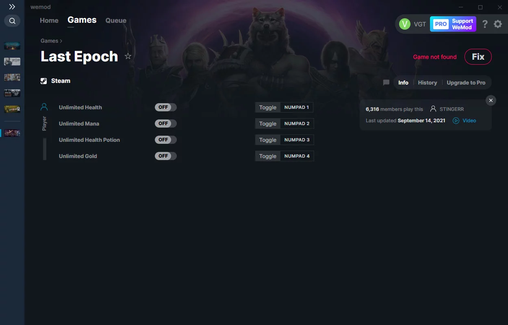508x325 pixels.
Task: Select the Player category icon
Action: pos(44,107)
